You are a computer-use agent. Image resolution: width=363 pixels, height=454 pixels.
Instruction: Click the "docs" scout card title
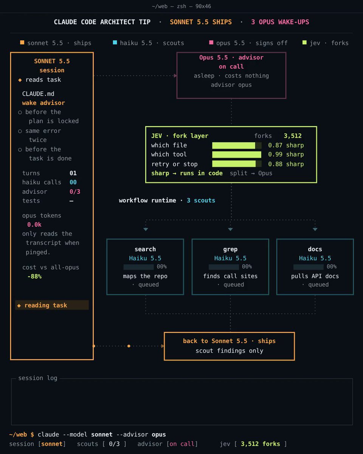pos(315,249)
